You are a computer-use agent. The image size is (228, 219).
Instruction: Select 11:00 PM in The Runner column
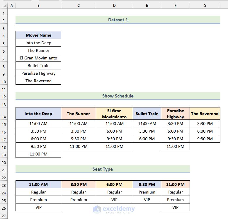click(x=79, y=146)
